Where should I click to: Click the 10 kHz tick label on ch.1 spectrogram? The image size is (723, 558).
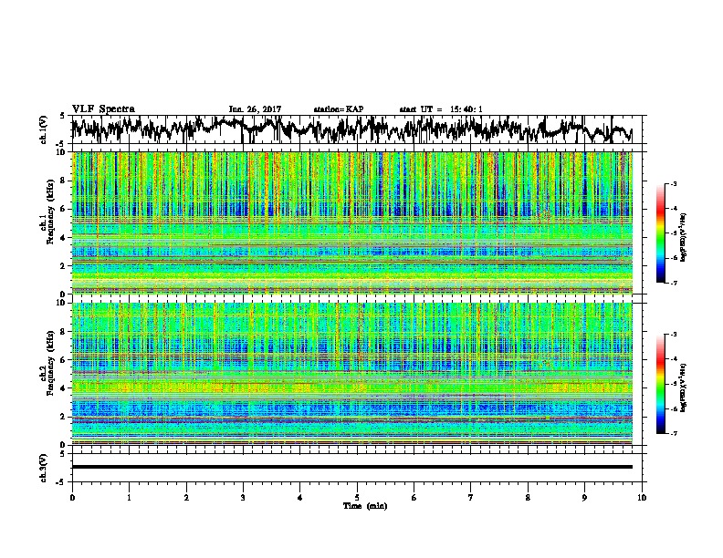click(x=62, y=153)
